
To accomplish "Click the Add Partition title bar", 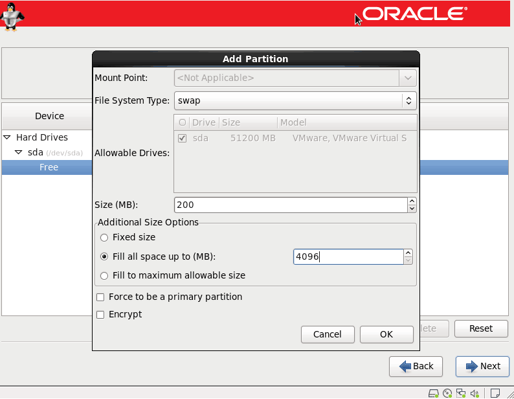I will [256, 59].
